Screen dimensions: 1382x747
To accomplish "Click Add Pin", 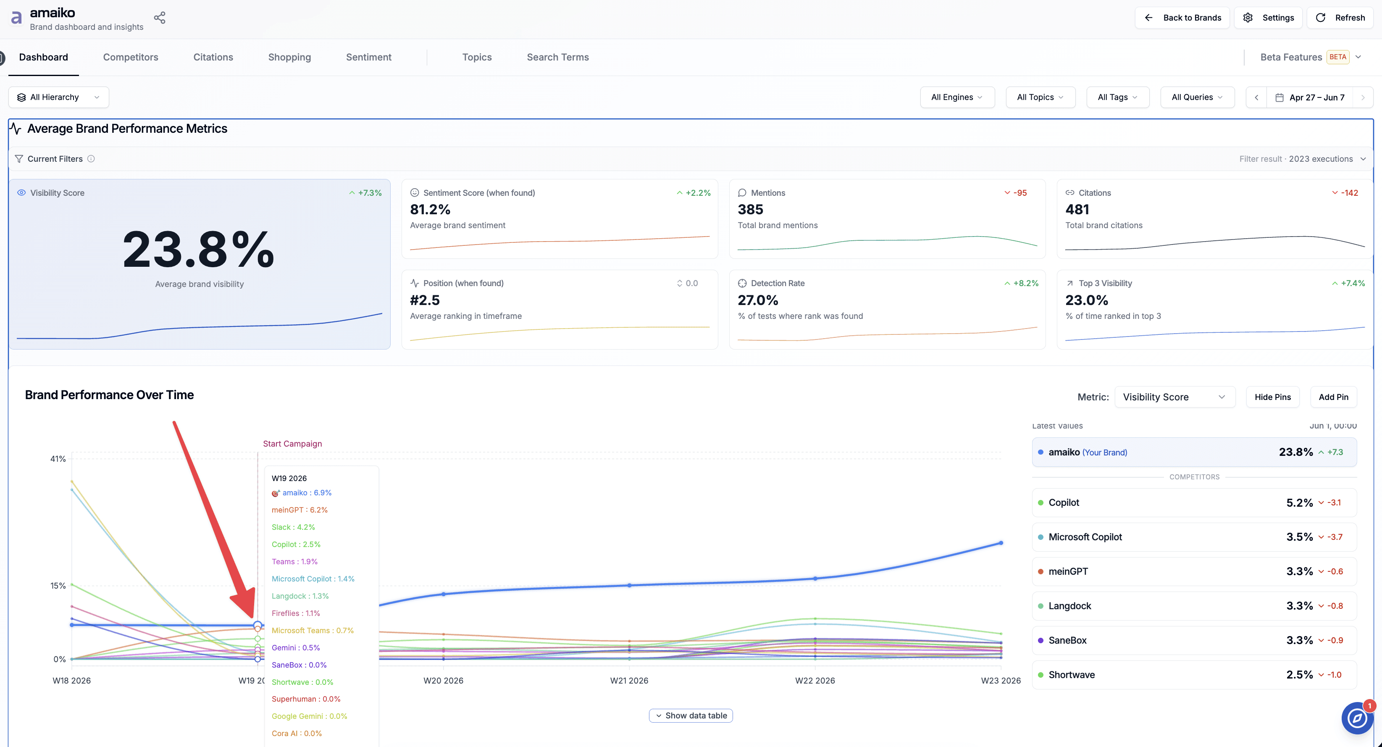I will (1334, 397).
